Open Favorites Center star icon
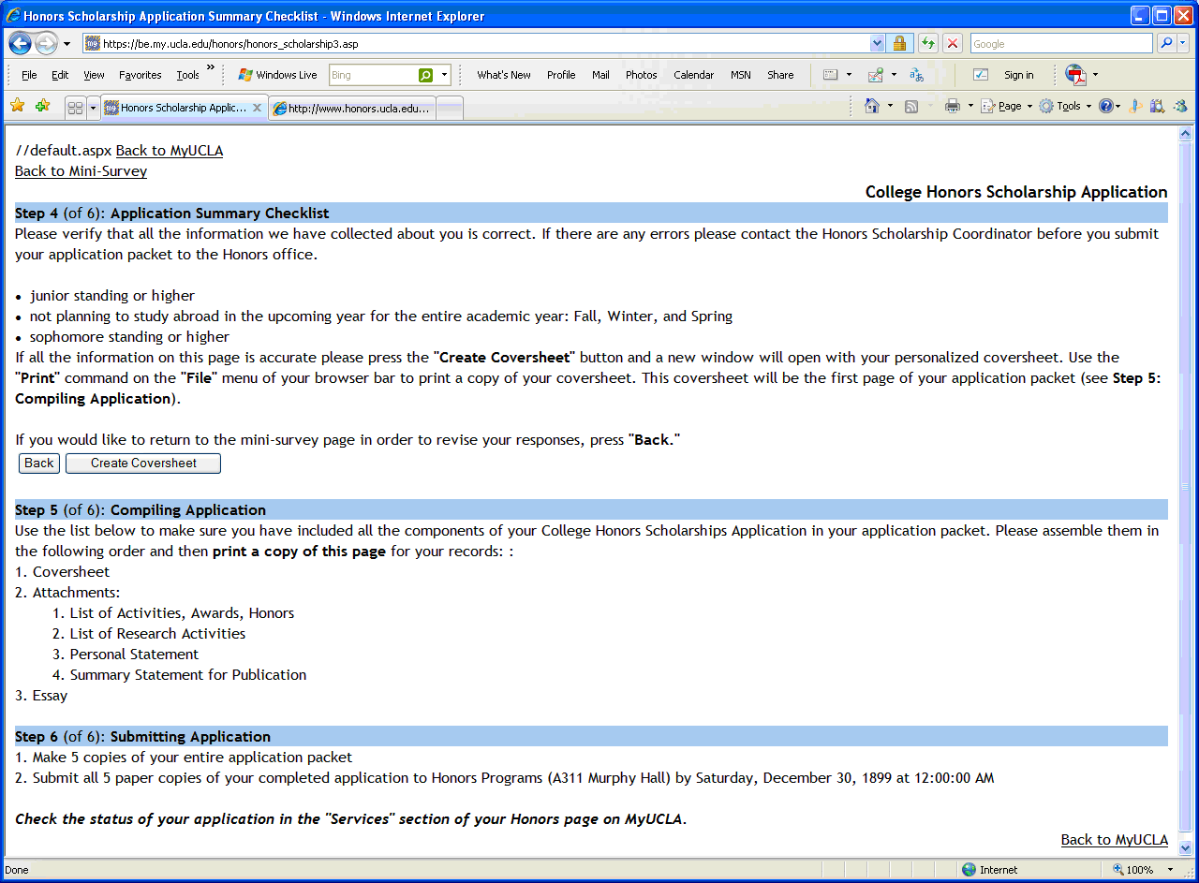The height and width of the screenshot is (883, 1199). (x=17, y=106)
